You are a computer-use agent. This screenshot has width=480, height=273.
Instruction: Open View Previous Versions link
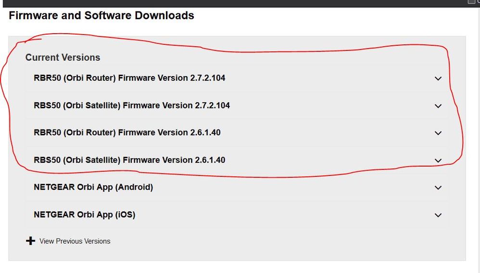tap(75, 241)
